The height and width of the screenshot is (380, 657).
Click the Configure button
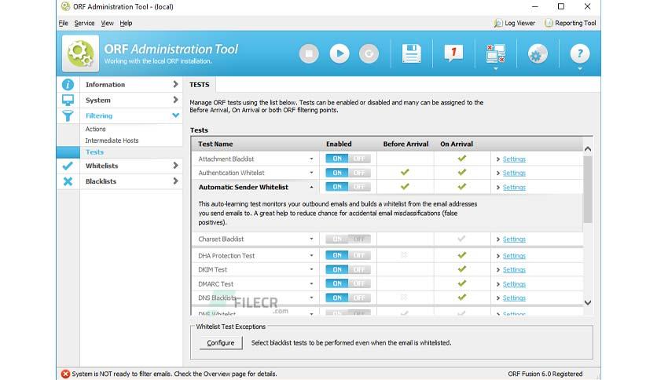tap(221, 343)
